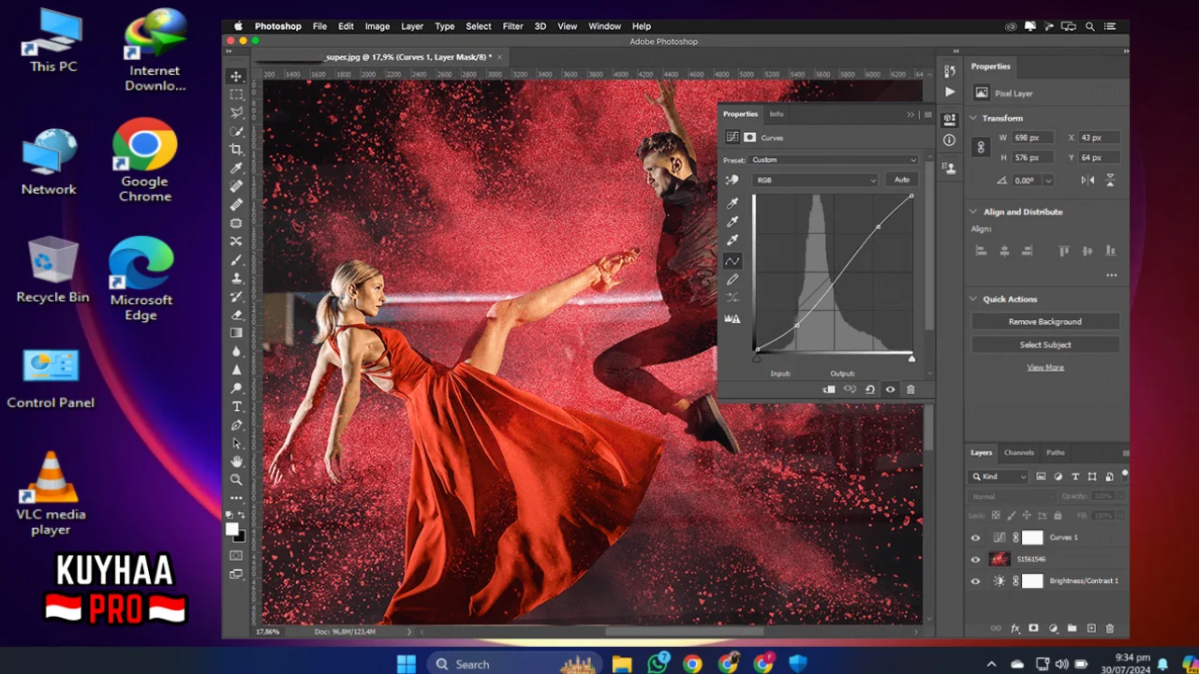Open rotation angle dropdown in Transform

pos(1048,181)
